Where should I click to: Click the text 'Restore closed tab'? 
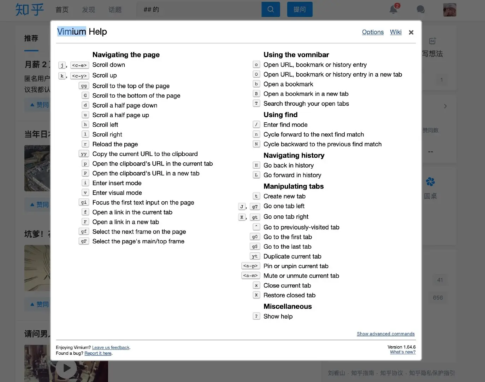(x=290, y=295)
